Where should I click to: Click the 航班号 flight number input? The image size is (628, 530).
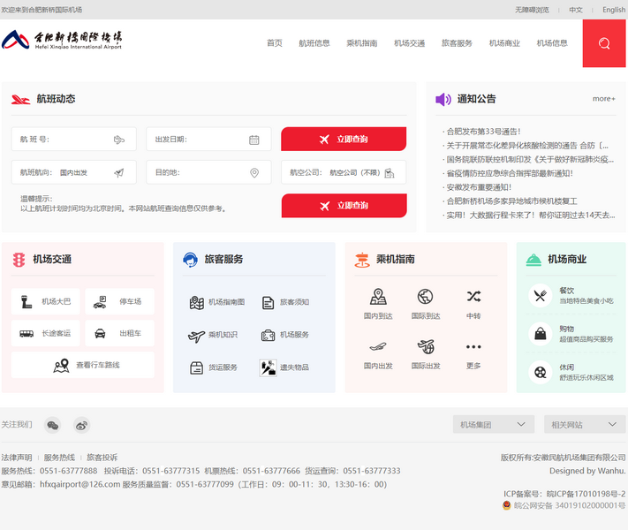pyautogui.click(x=73, y=140)
